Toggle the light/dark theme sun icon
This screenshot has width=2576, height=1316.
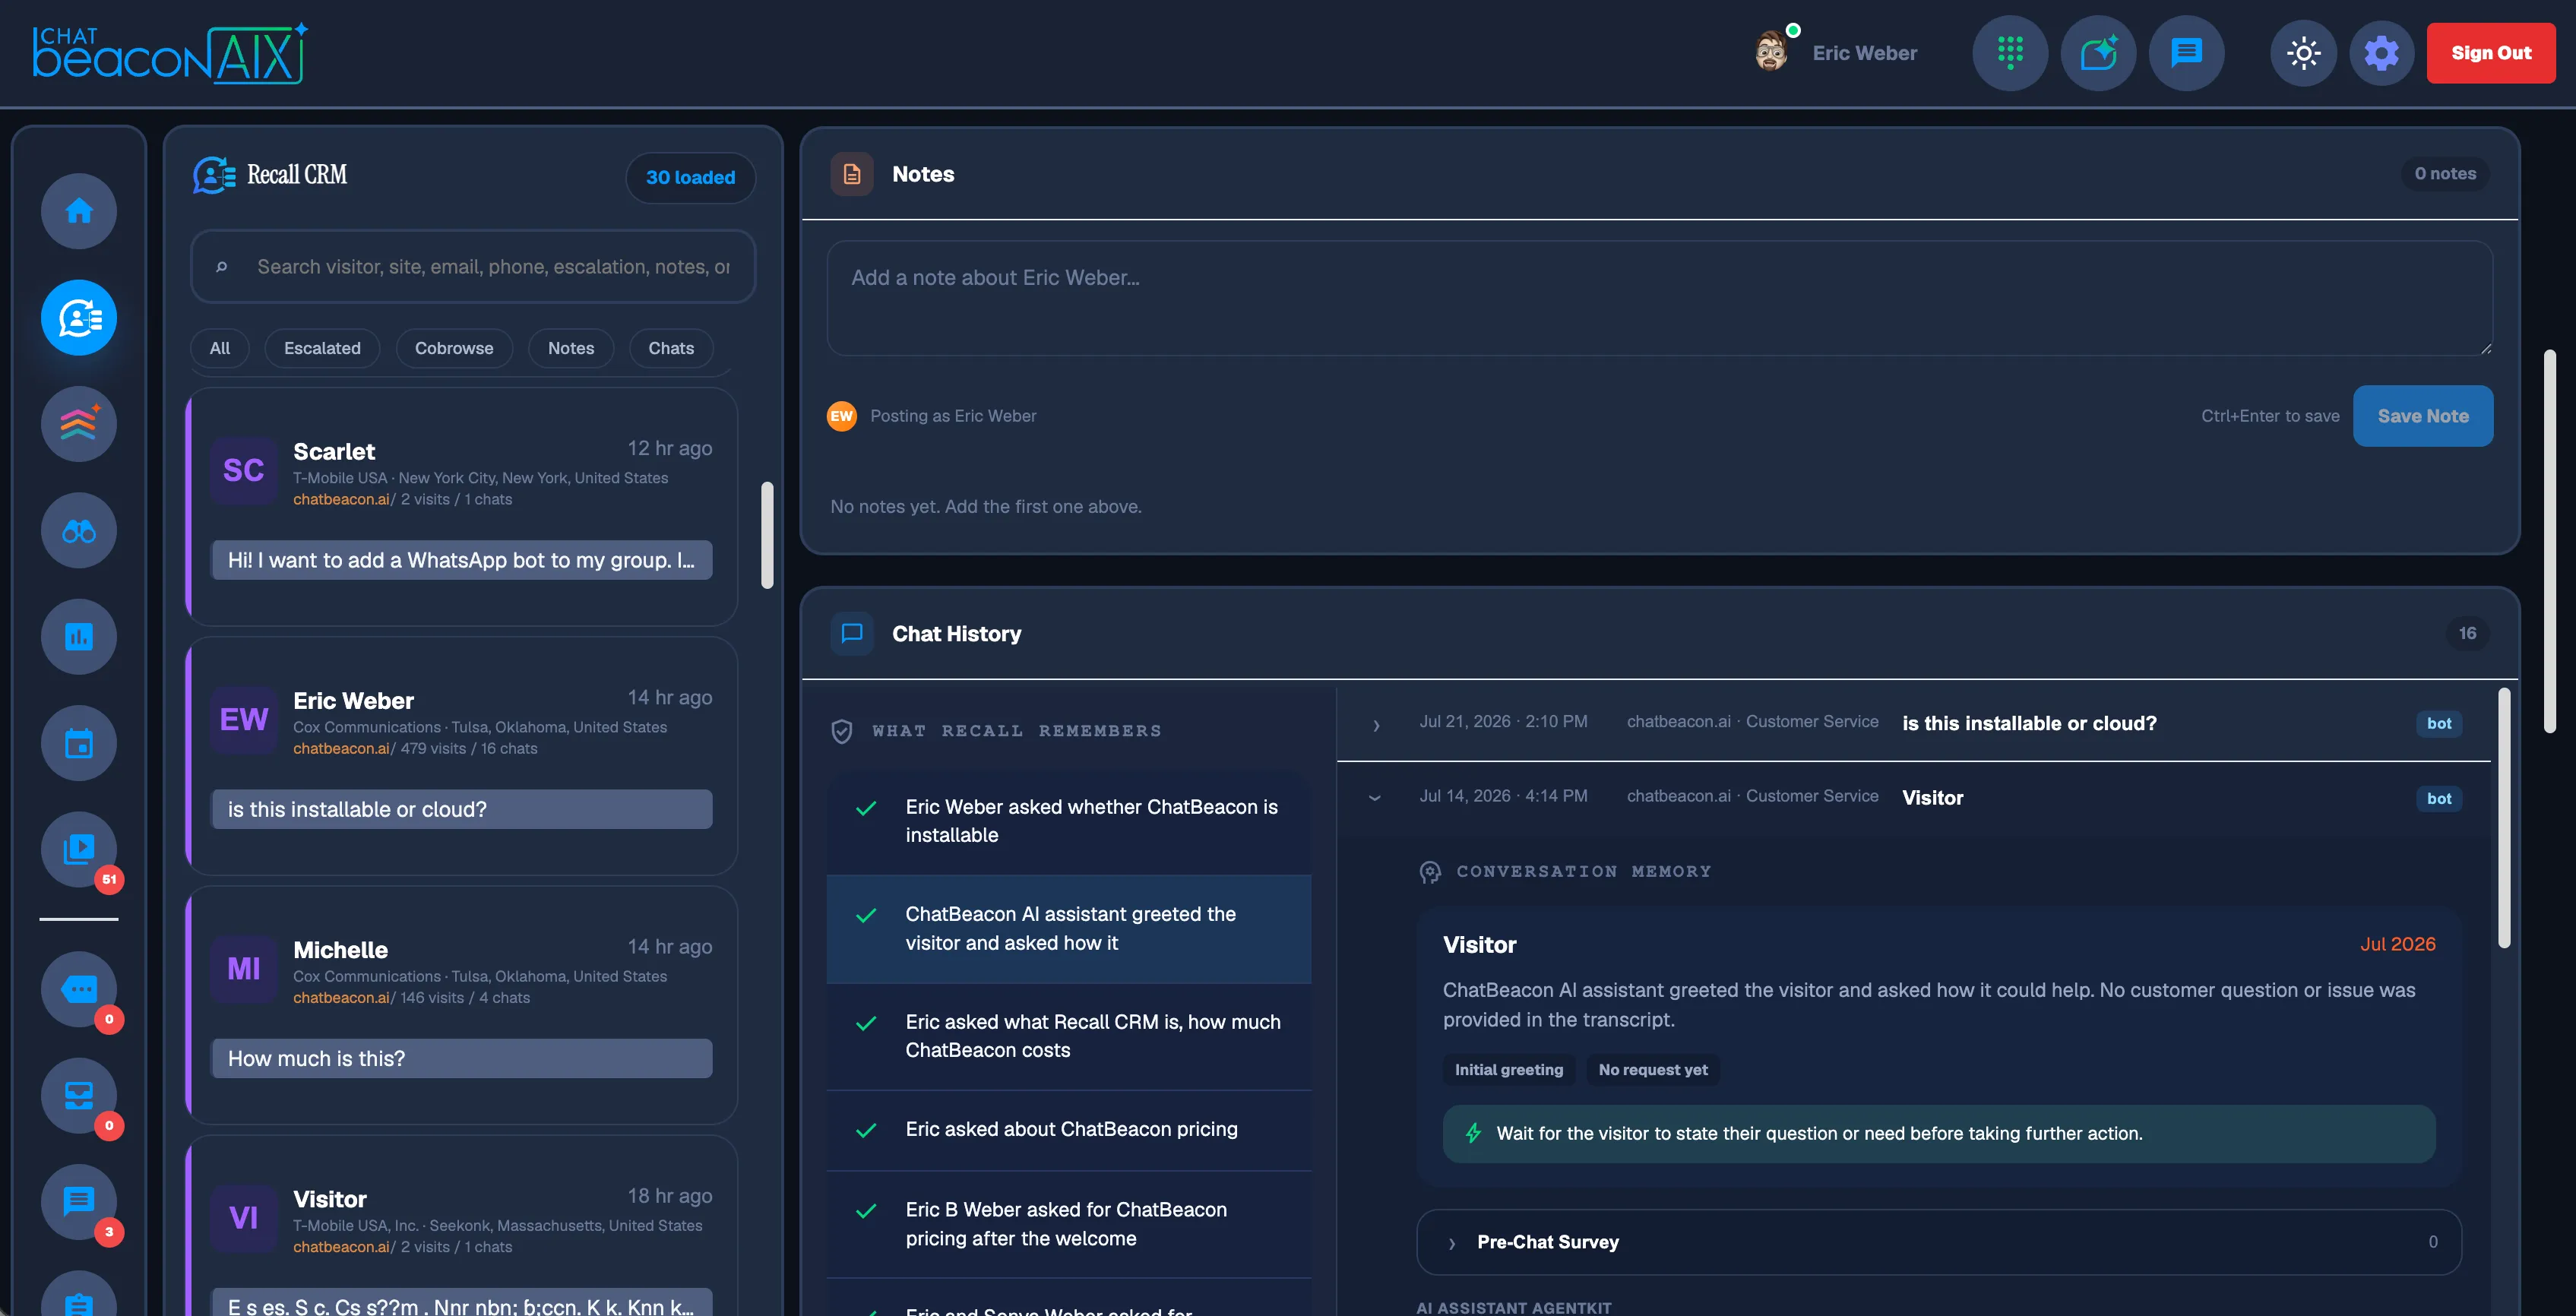tap(2303, 53)
